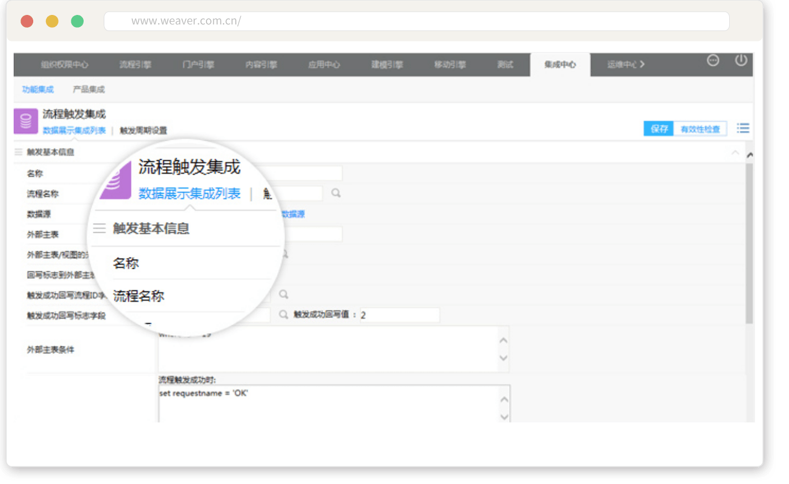Click the search icon in the 触发成功回写流程ID row

pos(283,294)
